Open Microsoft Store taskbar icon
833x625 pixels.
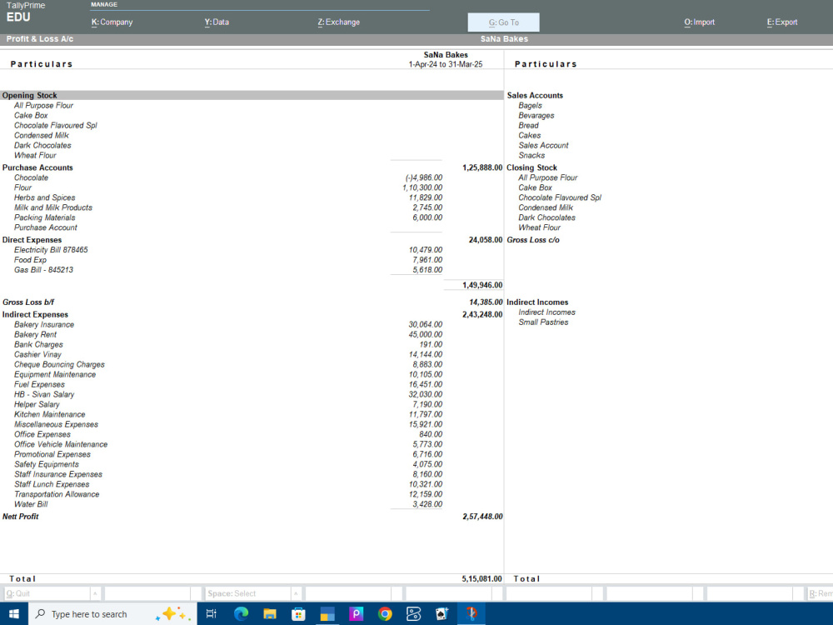tap(298, 614)
